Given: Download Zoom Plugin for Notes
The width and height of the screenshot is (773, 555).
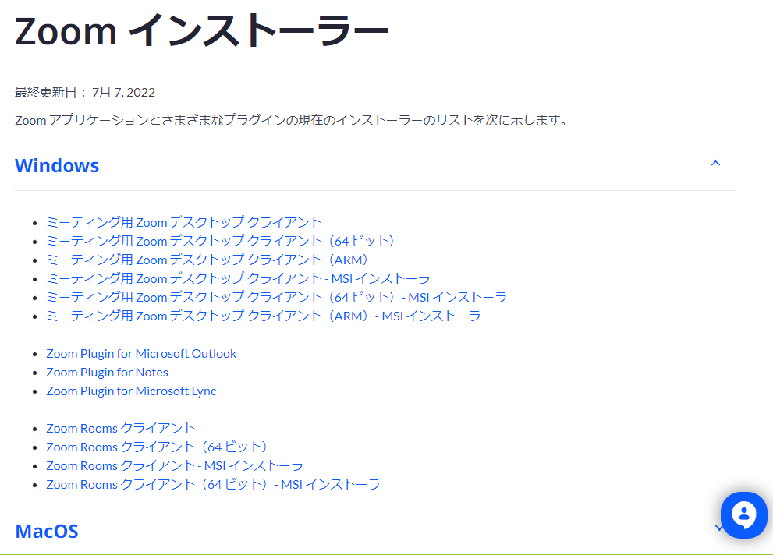Looking at the screenshot, I should [x=107, y=372].
